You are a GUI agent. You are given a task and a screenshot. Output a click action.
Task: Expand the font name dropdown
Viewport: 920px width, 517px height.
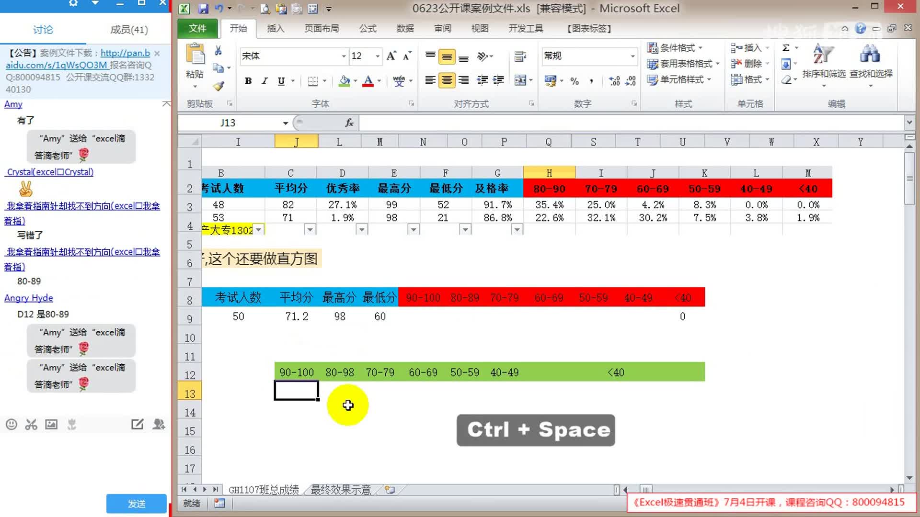click(344, 56)
